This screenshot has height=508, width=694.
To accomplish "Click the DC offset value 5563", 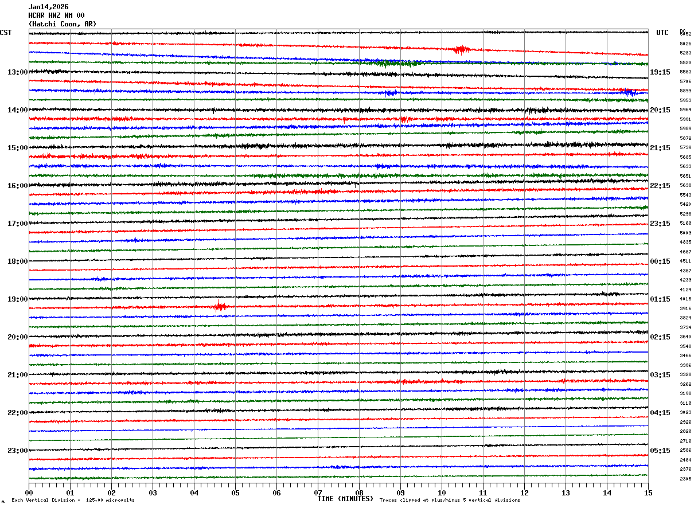I will point(685,72).
